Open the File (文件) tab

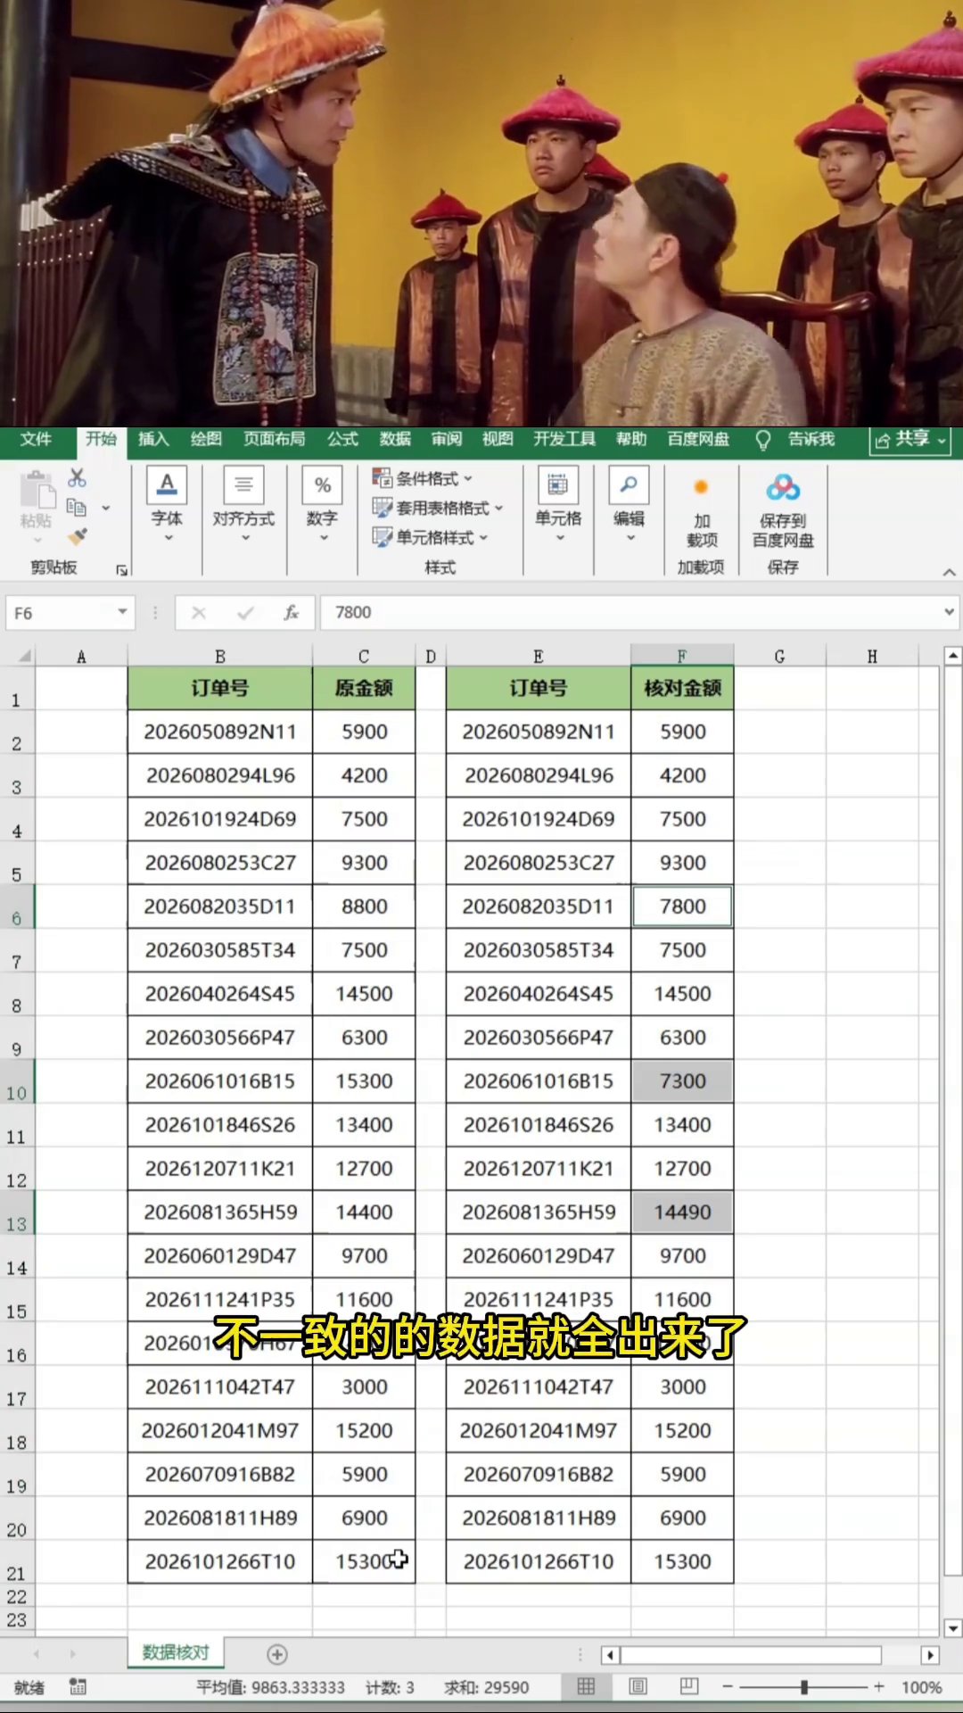36,439
